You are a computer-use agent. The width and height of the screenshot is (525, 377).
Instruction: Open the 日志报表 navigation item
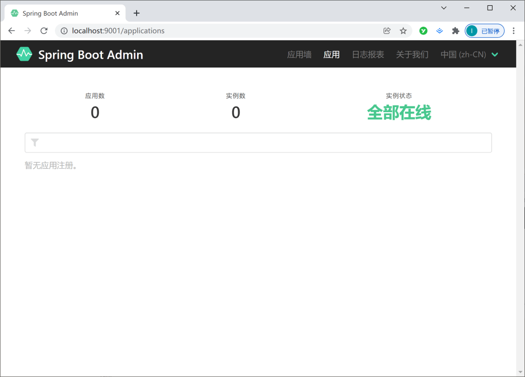click(367, 54)
